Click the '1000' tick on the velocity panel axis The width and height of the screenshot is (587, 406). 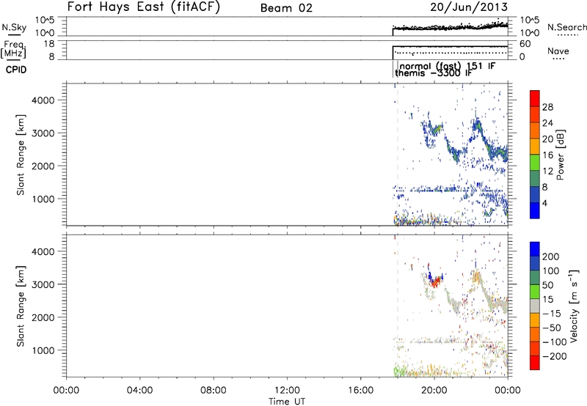[x=43, y=350]
